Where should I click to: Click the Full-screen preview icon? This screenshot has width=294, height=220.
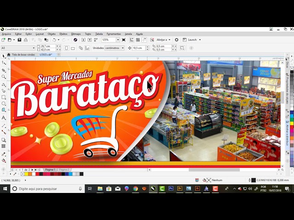click(x=124, y=40)
